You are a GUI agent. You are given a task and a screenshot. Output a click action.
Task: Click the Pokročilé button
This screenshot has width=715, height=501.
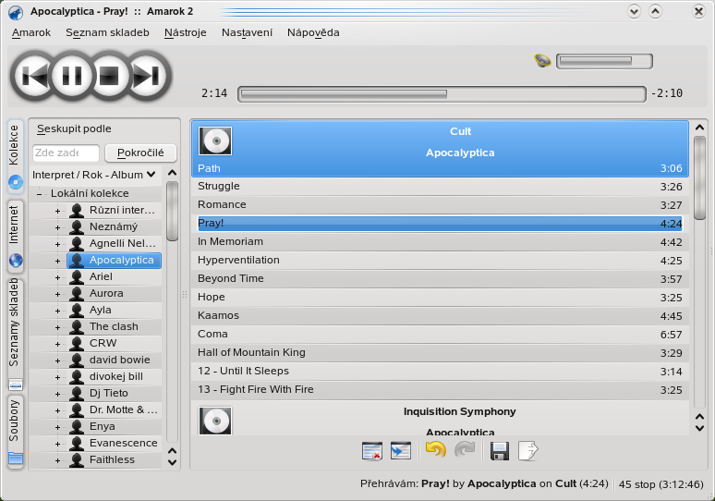[140, 153]
